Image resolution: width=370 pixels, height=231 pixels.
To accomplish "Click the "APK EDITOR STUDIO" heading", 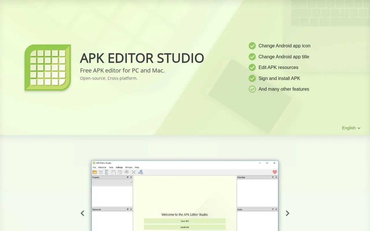I will pos(142,58).
